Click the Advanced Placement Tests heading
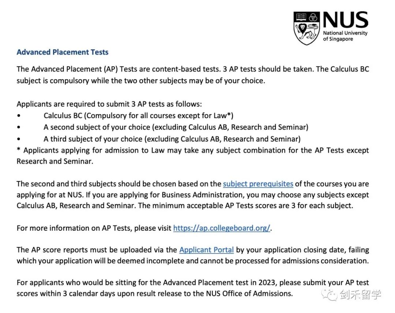Image resolution: width=395 pixels, height=313 pixels. pyautogui.click(x=63, y=52)
